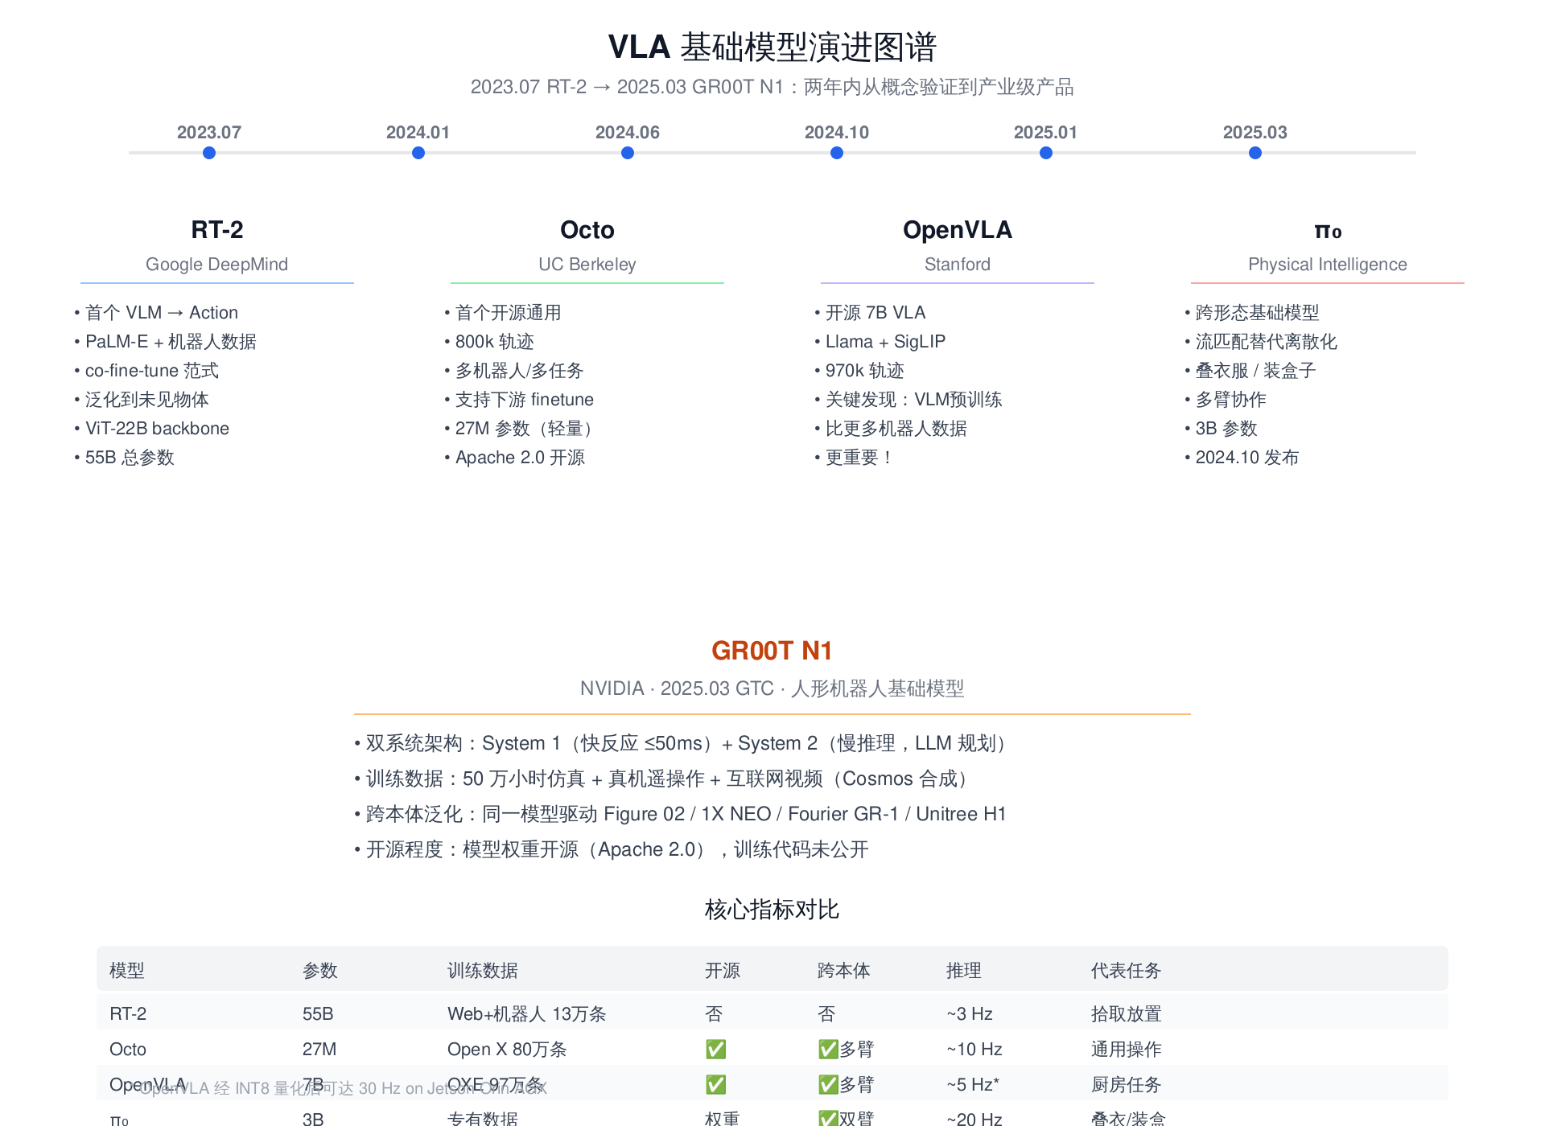
Task: Click the '通用操作' table cell
Action: tap(1127, 1049)
